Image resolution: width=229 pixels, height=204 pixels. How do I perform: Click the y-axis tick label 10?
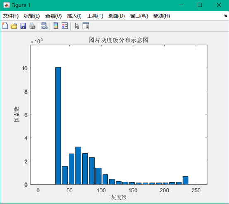[x=25, y=68]
